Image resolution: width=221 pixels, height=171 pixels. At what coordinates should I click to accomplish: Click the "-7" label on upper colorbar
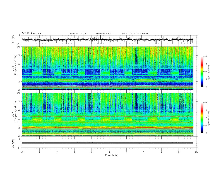(206, 87)
